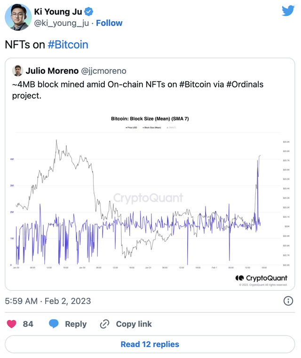
Task: Click the Julio Moreno author name
Action: pyautogui.click(x=53, y=71)
